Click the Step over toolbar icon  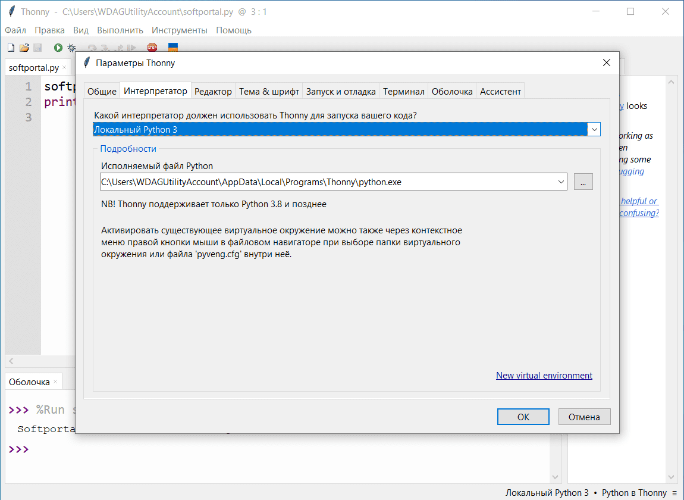[x=92, y=48]
